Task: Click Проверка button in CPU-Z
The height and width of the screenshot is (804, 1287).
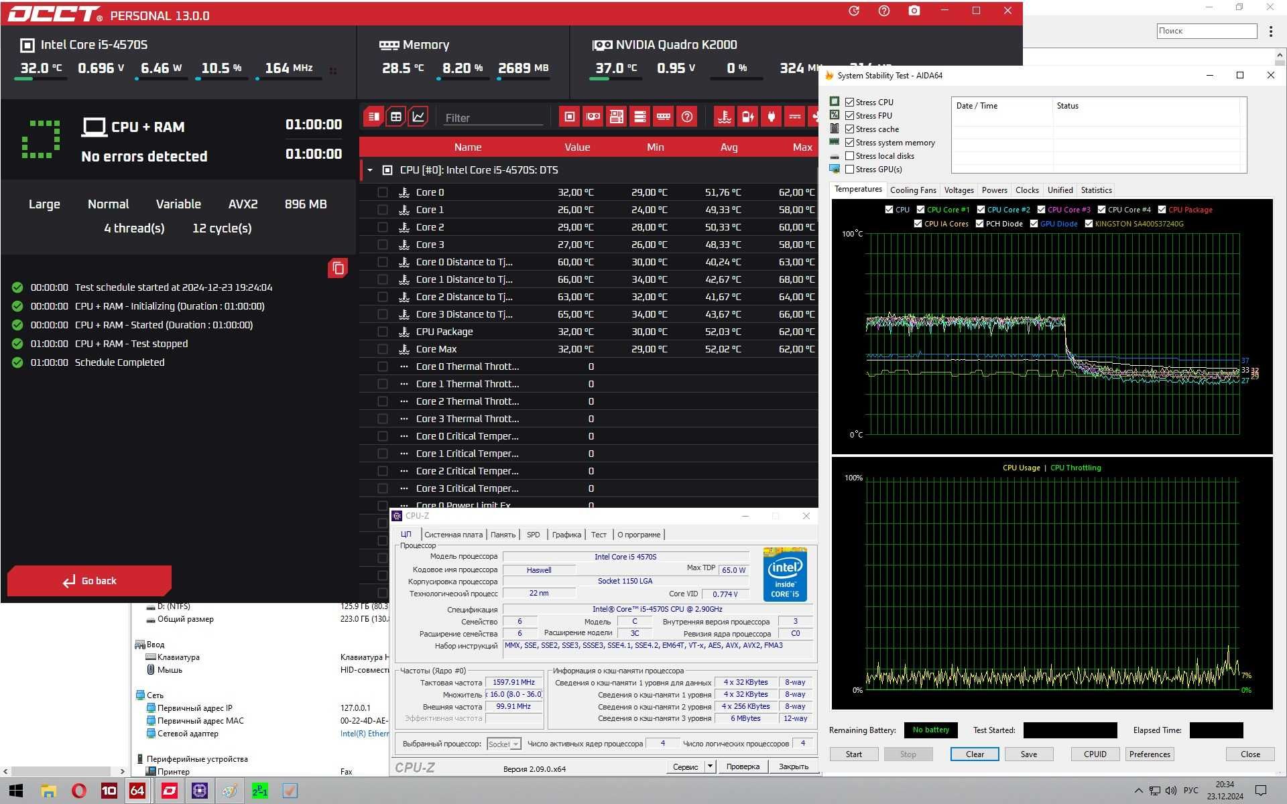Action: (743, 766)
